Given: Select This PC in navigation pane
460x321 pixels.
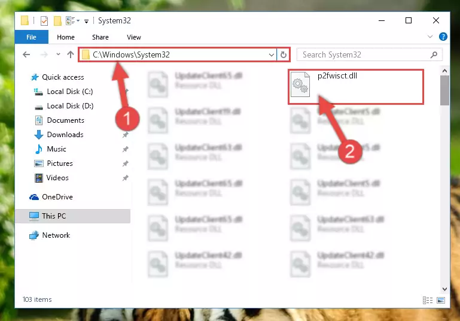Looking at the screenshot, I should (x=73, y=216).
